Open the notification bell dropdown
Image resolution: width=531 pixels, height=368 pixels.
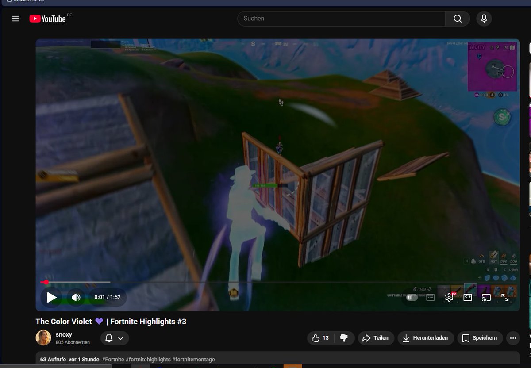coord(115,338)
